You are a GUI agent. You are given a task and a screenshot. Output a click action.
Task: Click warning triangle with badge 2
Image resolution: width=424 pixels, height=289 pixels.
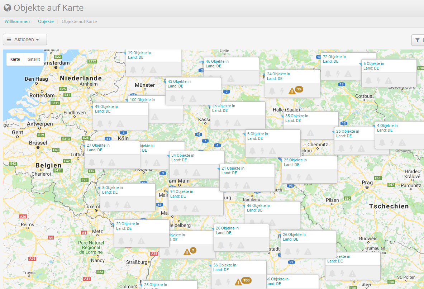(187, 252)
